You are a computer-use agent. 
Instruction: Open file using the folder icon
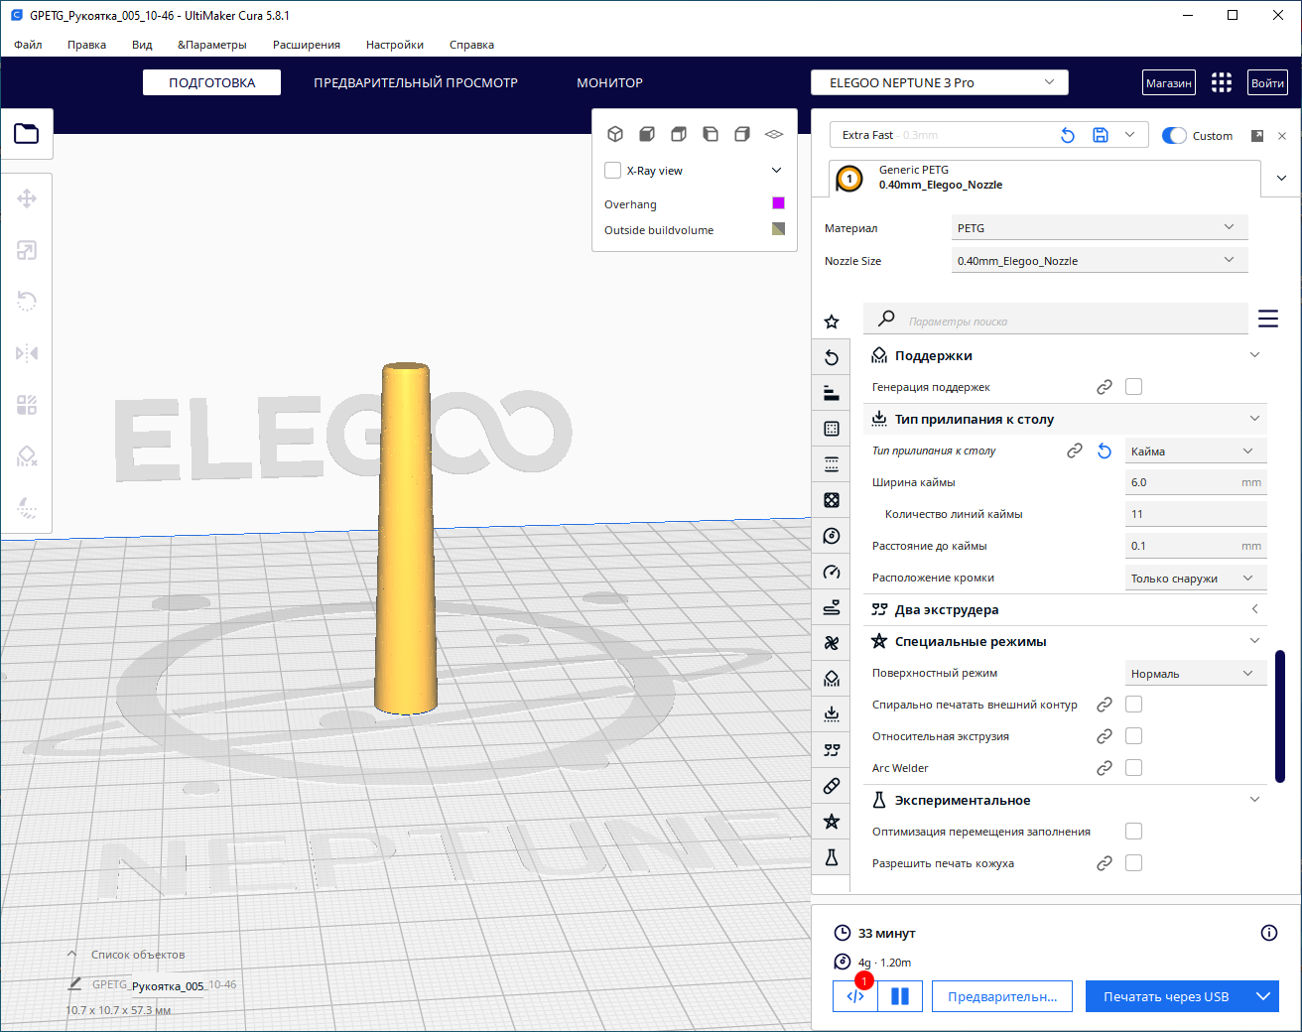[27, 133]
